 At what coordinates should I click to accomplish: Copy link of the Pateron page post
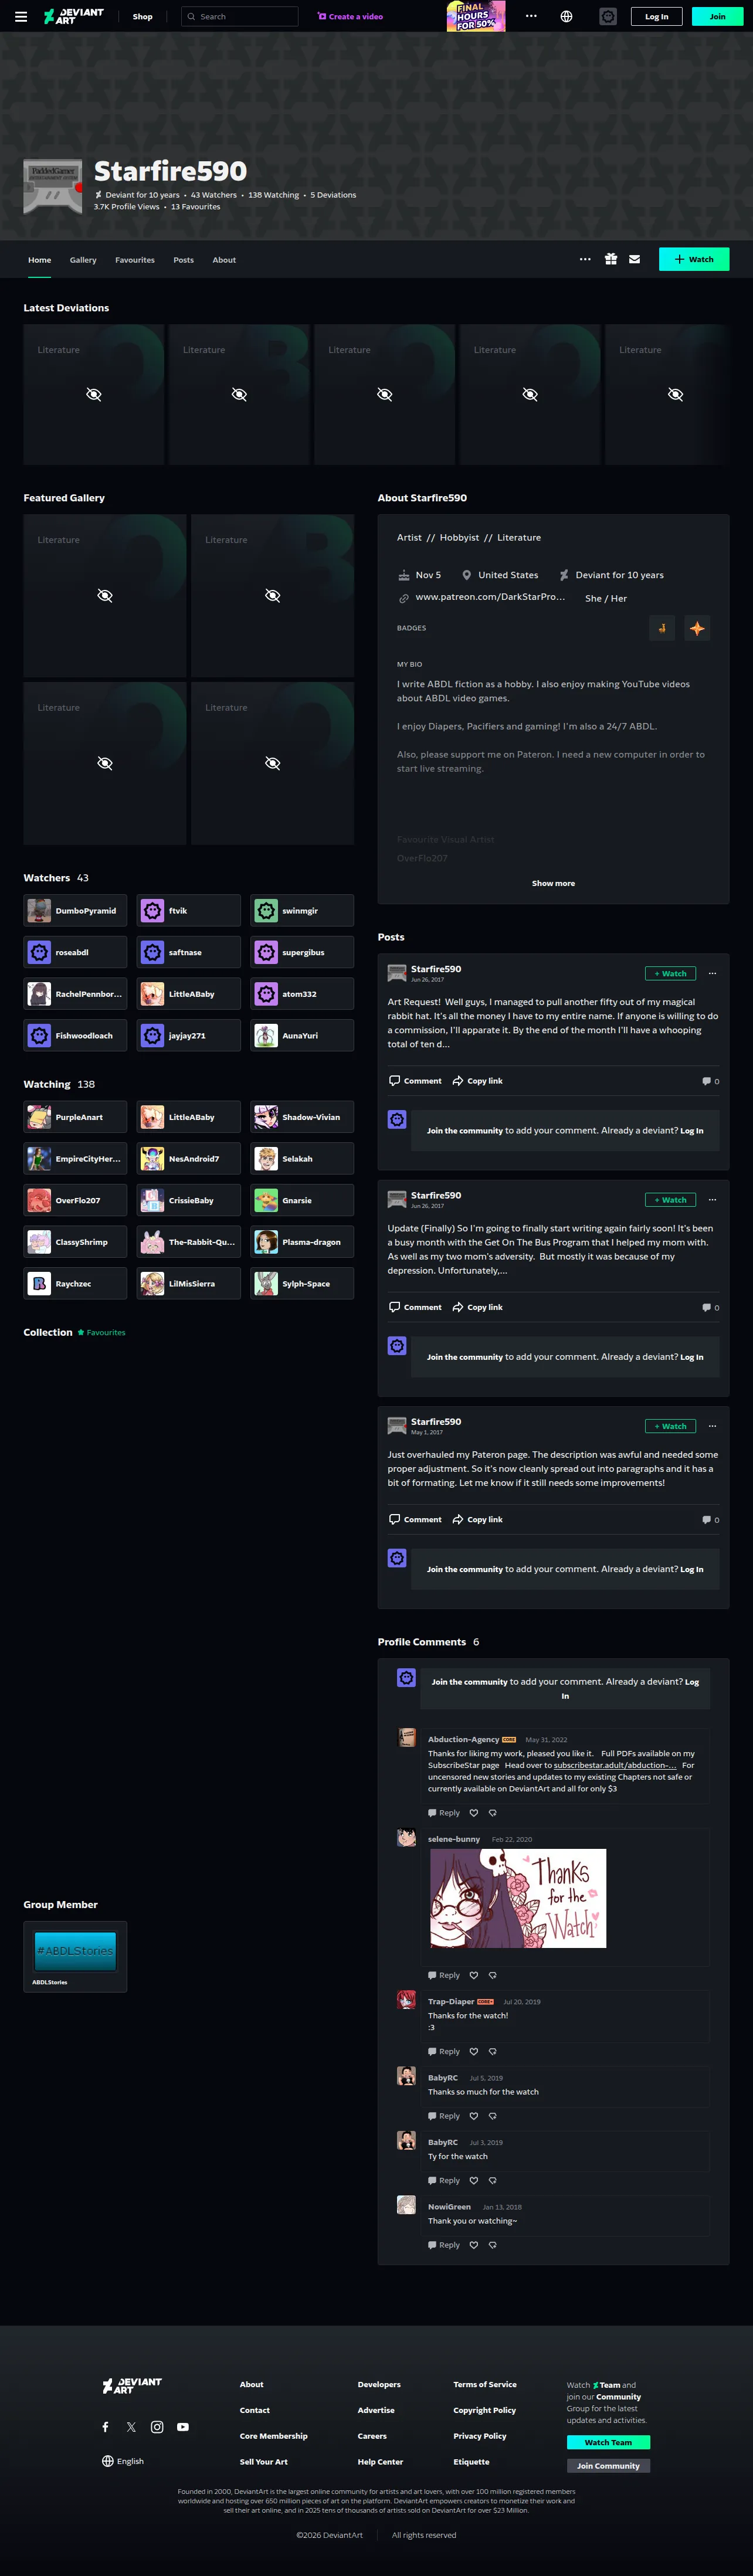pos(478,1519)
